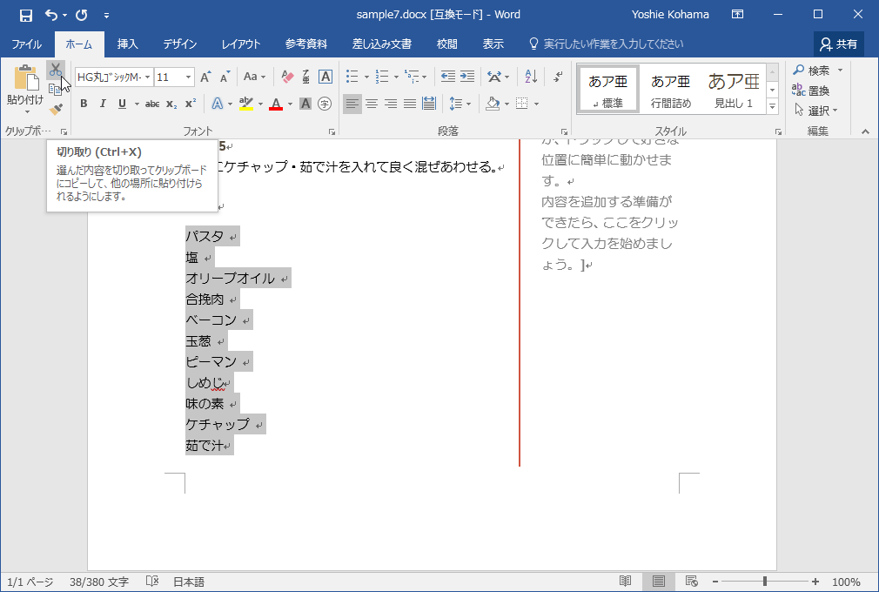Increase the paragraph indent
Image resolution: width=879 pixels, height=592 pixels.
[467, 77]
